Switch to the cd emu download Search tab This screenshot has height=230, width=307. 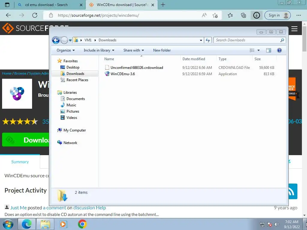(46, 5)
